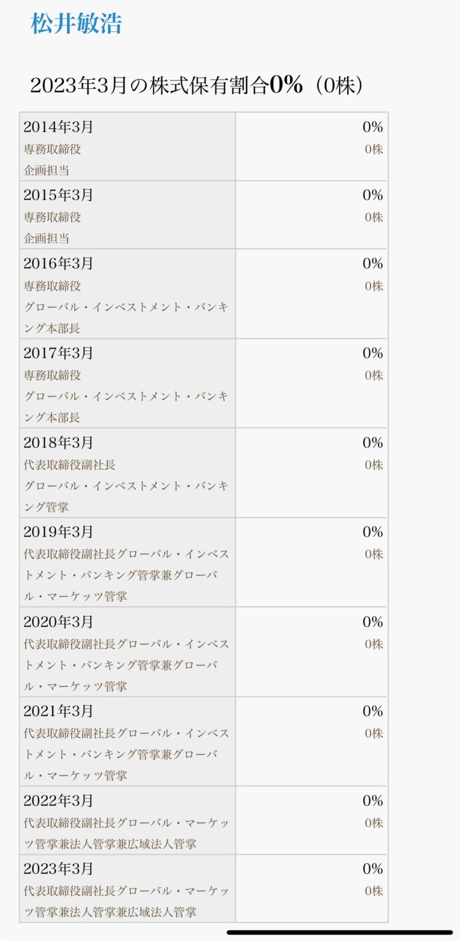Select the 2019年3月 row date
Image resolution: width=460 pixels, height=941 pixels.
(58, 532)
